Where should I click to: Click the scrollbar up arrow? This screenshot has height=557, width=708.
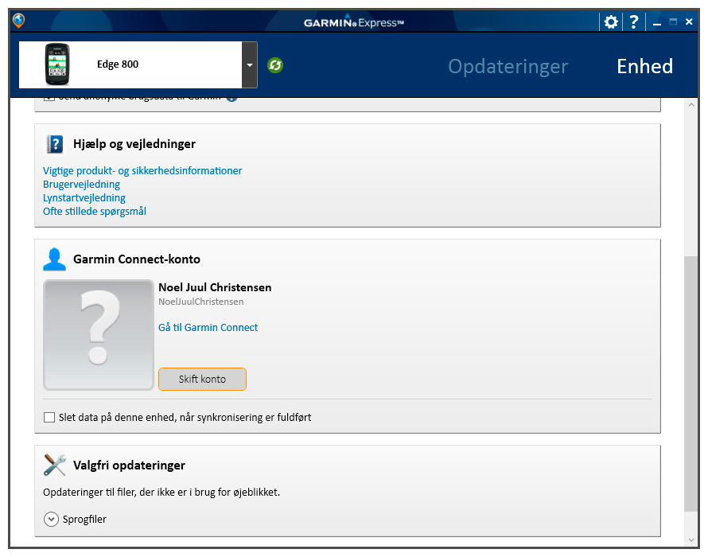click(x=691, y=105)
